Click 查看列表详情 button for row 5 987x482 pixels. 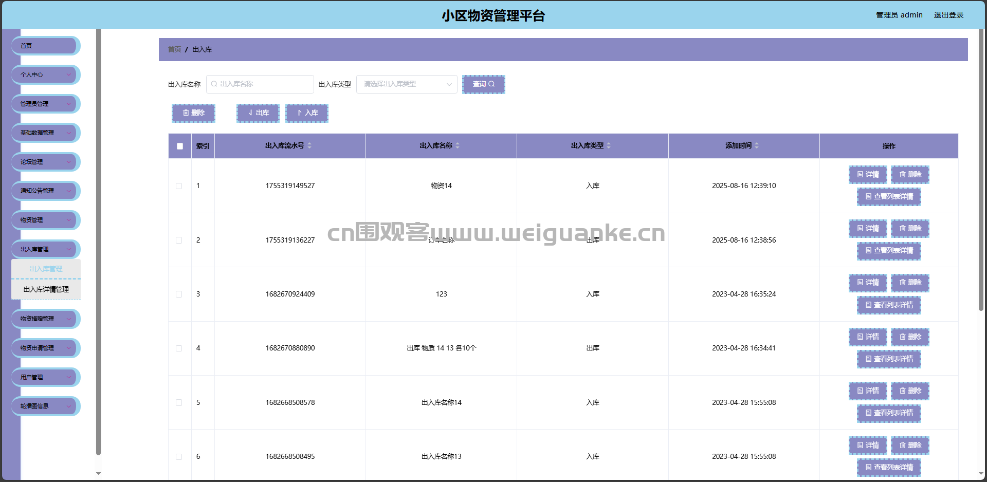889,413
